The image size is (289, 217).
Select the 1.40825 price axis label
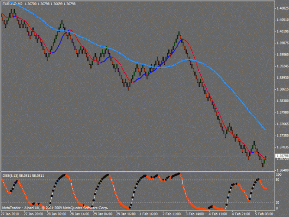283,8
